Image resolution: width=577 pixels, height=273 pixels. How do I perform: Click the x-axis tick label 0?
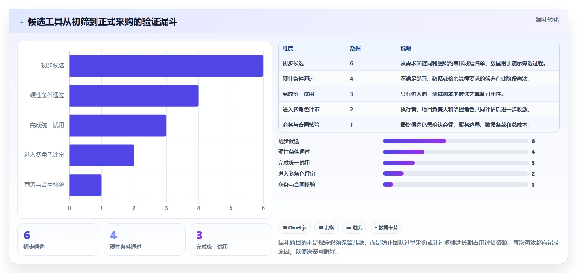69,208
